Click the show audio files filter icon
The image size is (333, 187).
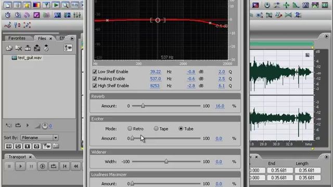point(9,146)
